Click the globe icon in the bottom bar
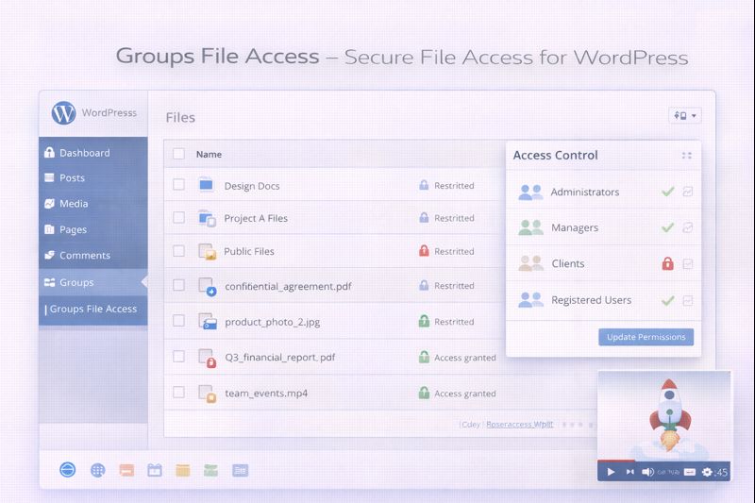This screenshot has width=755, height=503. point(98,470)
